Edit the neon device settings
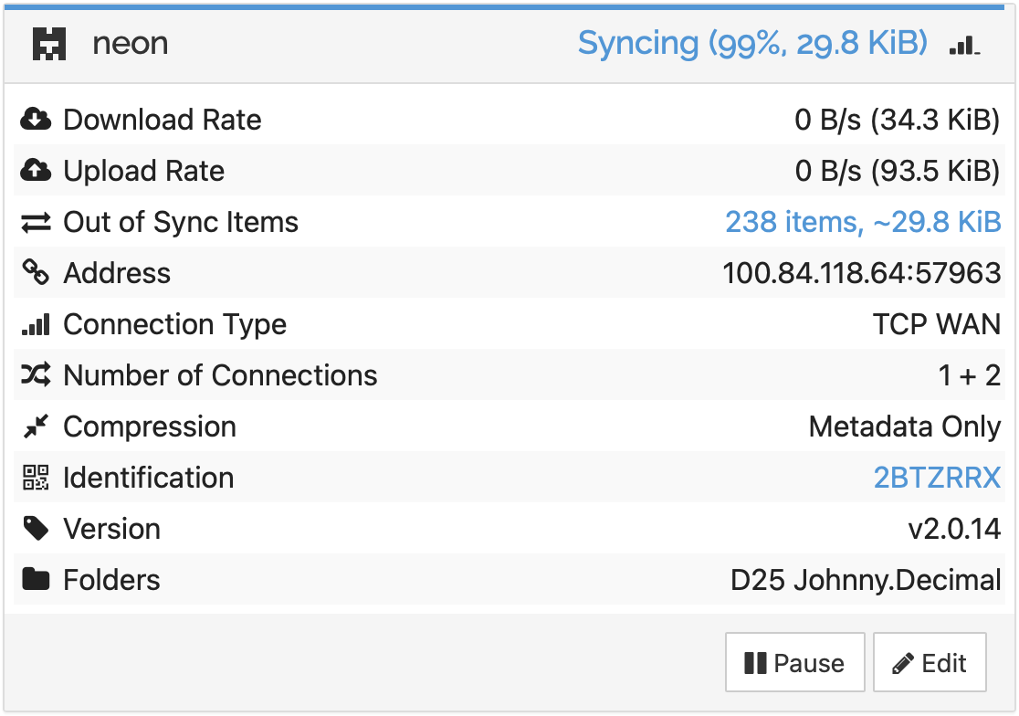 point(930,663)
